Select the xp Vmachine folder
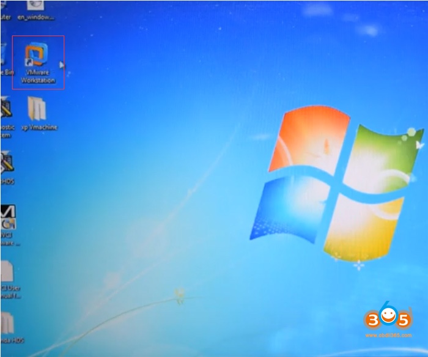428x357 pixels. [39, 114]
